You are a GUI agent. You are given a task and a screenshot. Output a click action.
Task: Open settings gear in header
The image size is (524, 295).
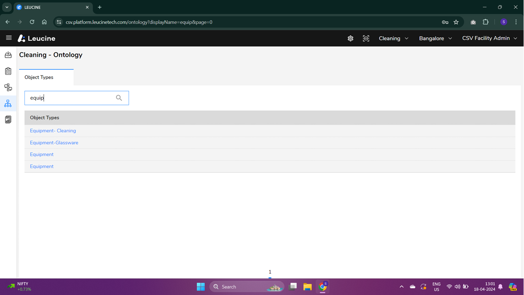click(351, 38)
